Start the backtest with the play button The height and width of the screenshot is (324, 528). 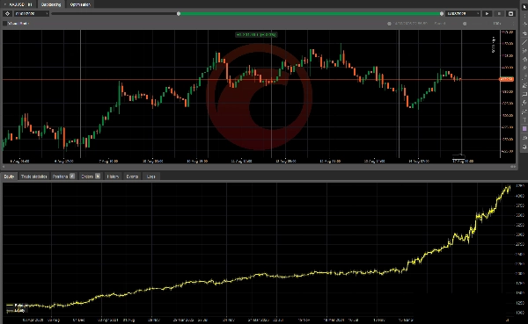tap(487, 13)
